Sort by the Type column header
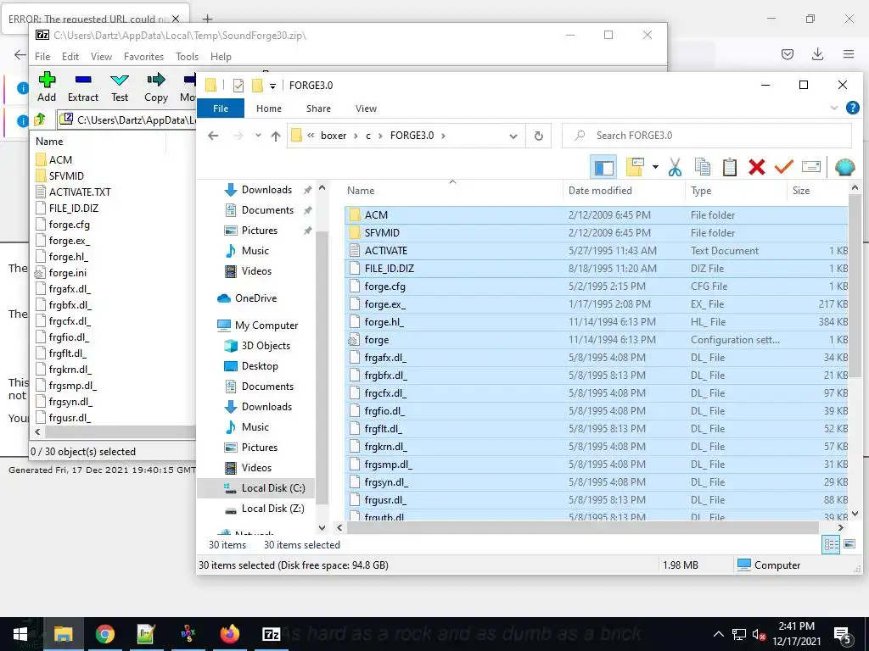 click(x=736, y=191)
